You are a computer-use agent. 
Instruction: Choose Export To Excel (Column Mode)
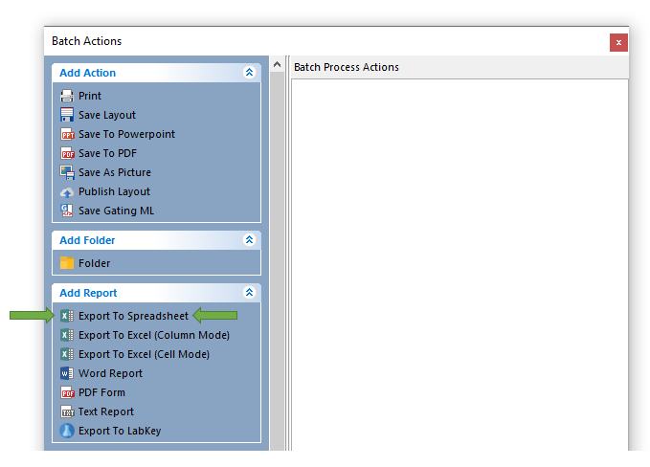coord(153,335)
